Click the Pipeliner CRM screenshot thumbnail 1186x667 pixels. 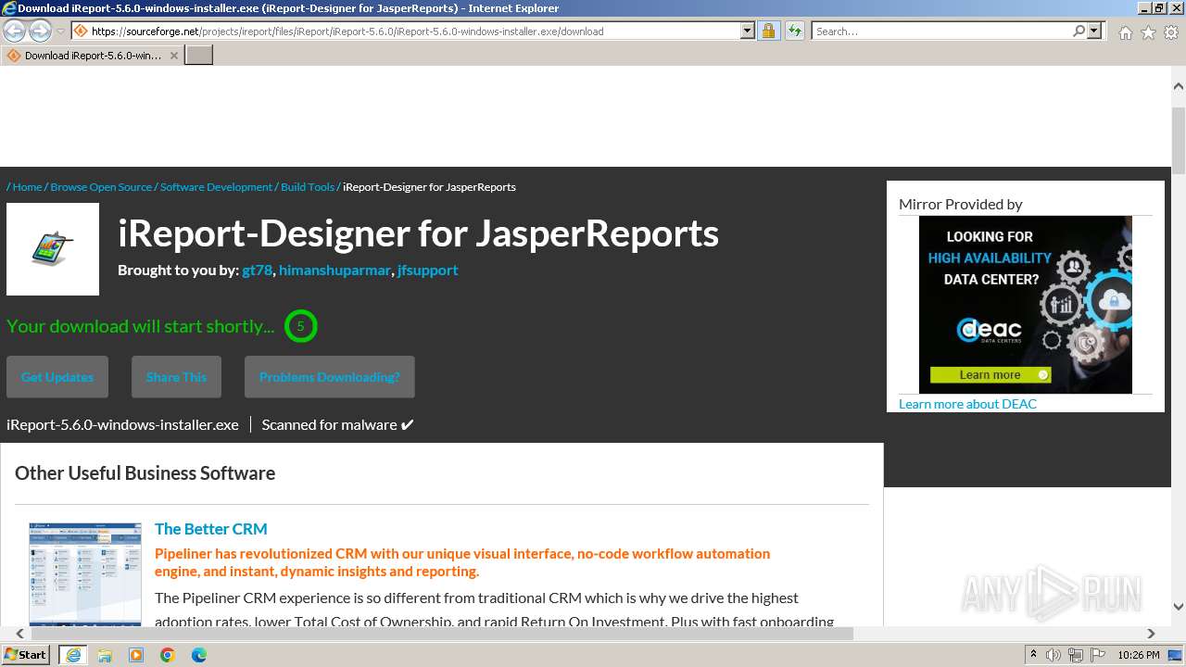85,573
